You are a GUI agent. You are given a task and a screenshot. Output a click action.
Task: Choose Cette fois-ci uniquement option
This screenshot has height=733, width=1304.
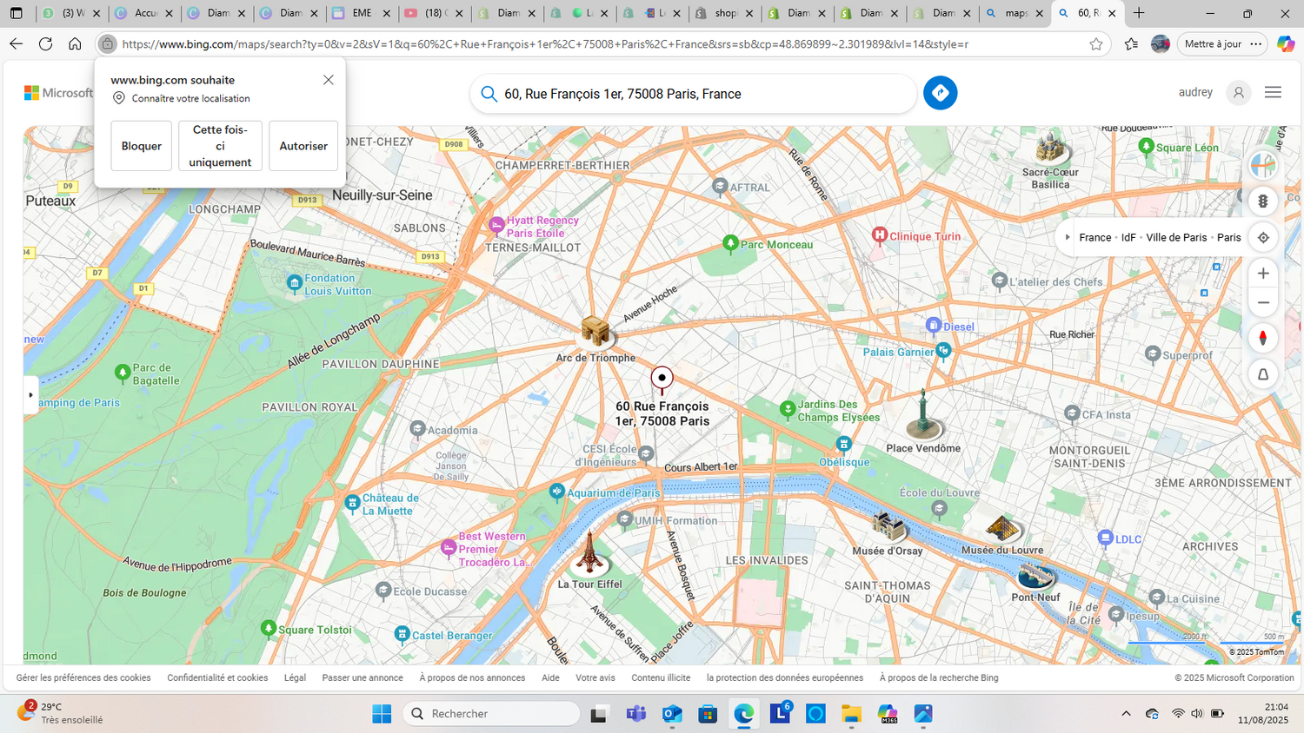coord(220,146)
